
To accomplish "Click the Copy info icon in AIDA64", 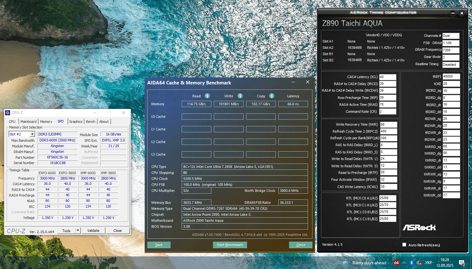I will click(x=272, y=96).
